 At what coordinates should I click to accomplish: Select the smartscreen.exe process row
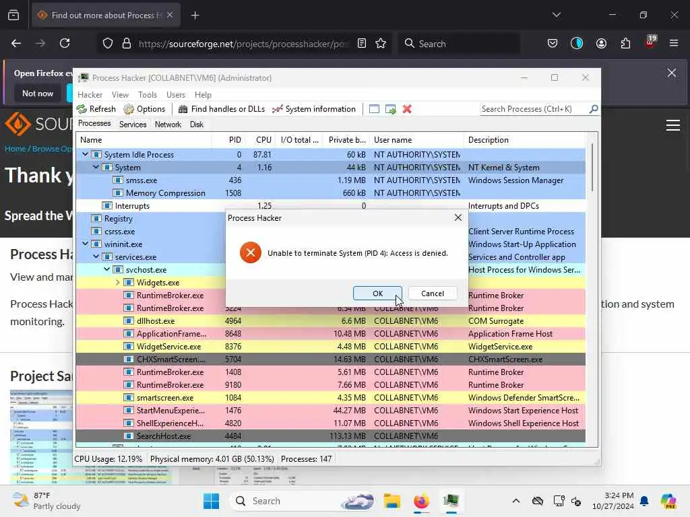point(330,397)
